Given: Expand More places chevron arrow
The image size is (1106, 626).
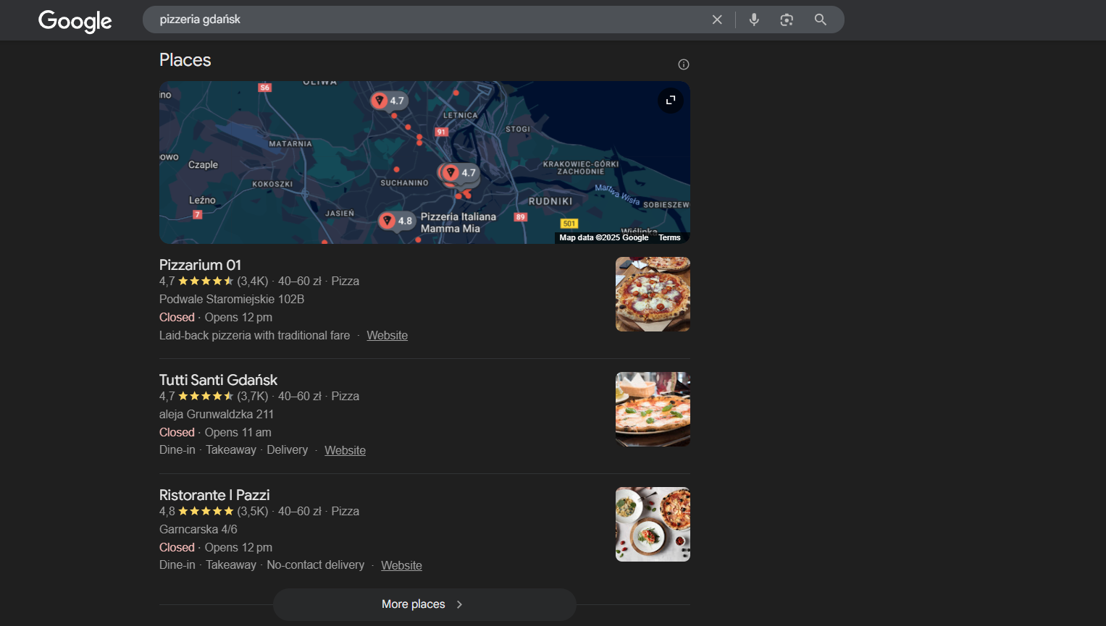Looking at the screenshot, I should (459, 604).
